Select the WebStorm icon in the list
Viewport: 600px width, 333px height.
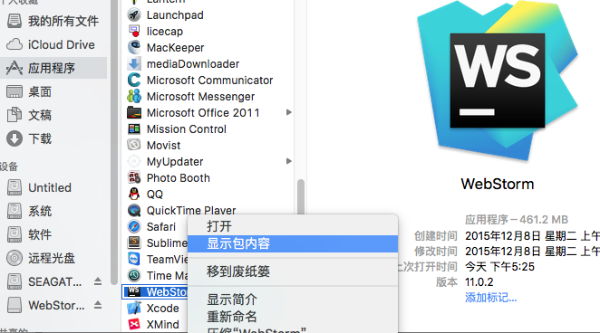coord(134,291)
